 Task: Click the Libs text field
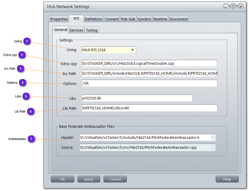pos(136,98)
